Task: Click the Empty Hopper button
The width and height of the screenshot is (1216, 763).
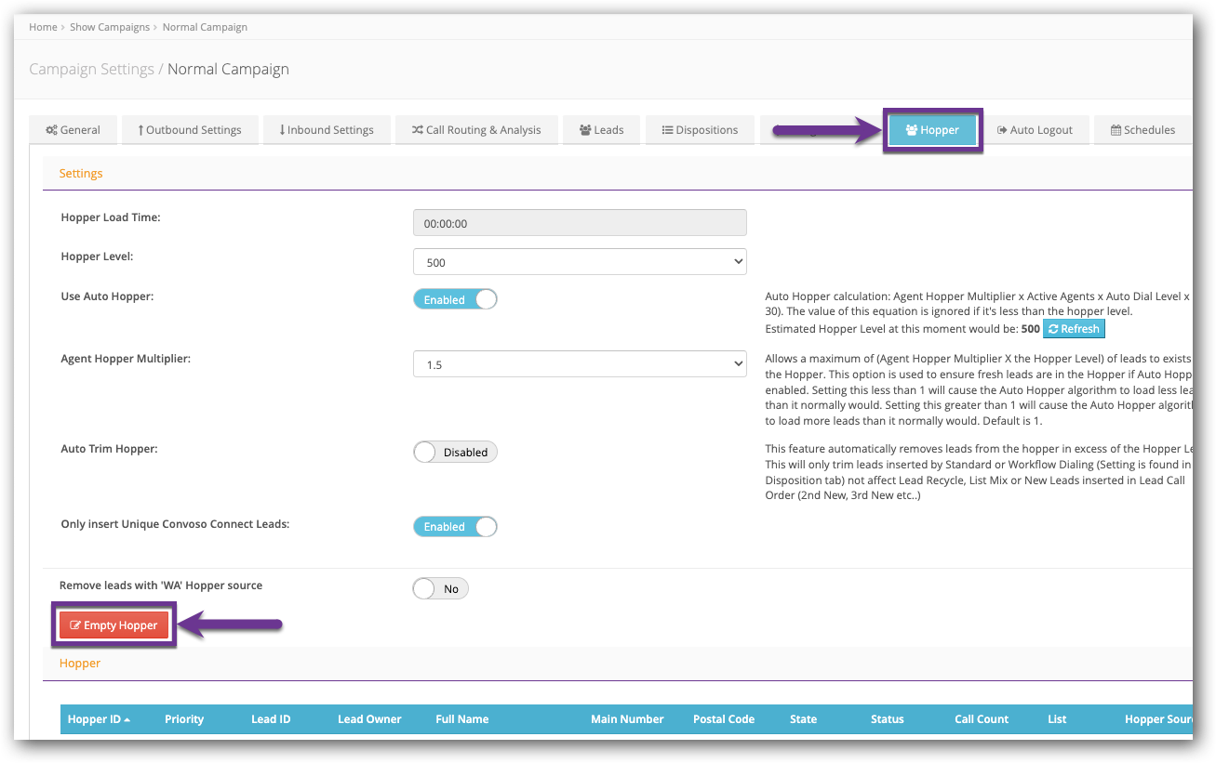Action: [114, 625]
